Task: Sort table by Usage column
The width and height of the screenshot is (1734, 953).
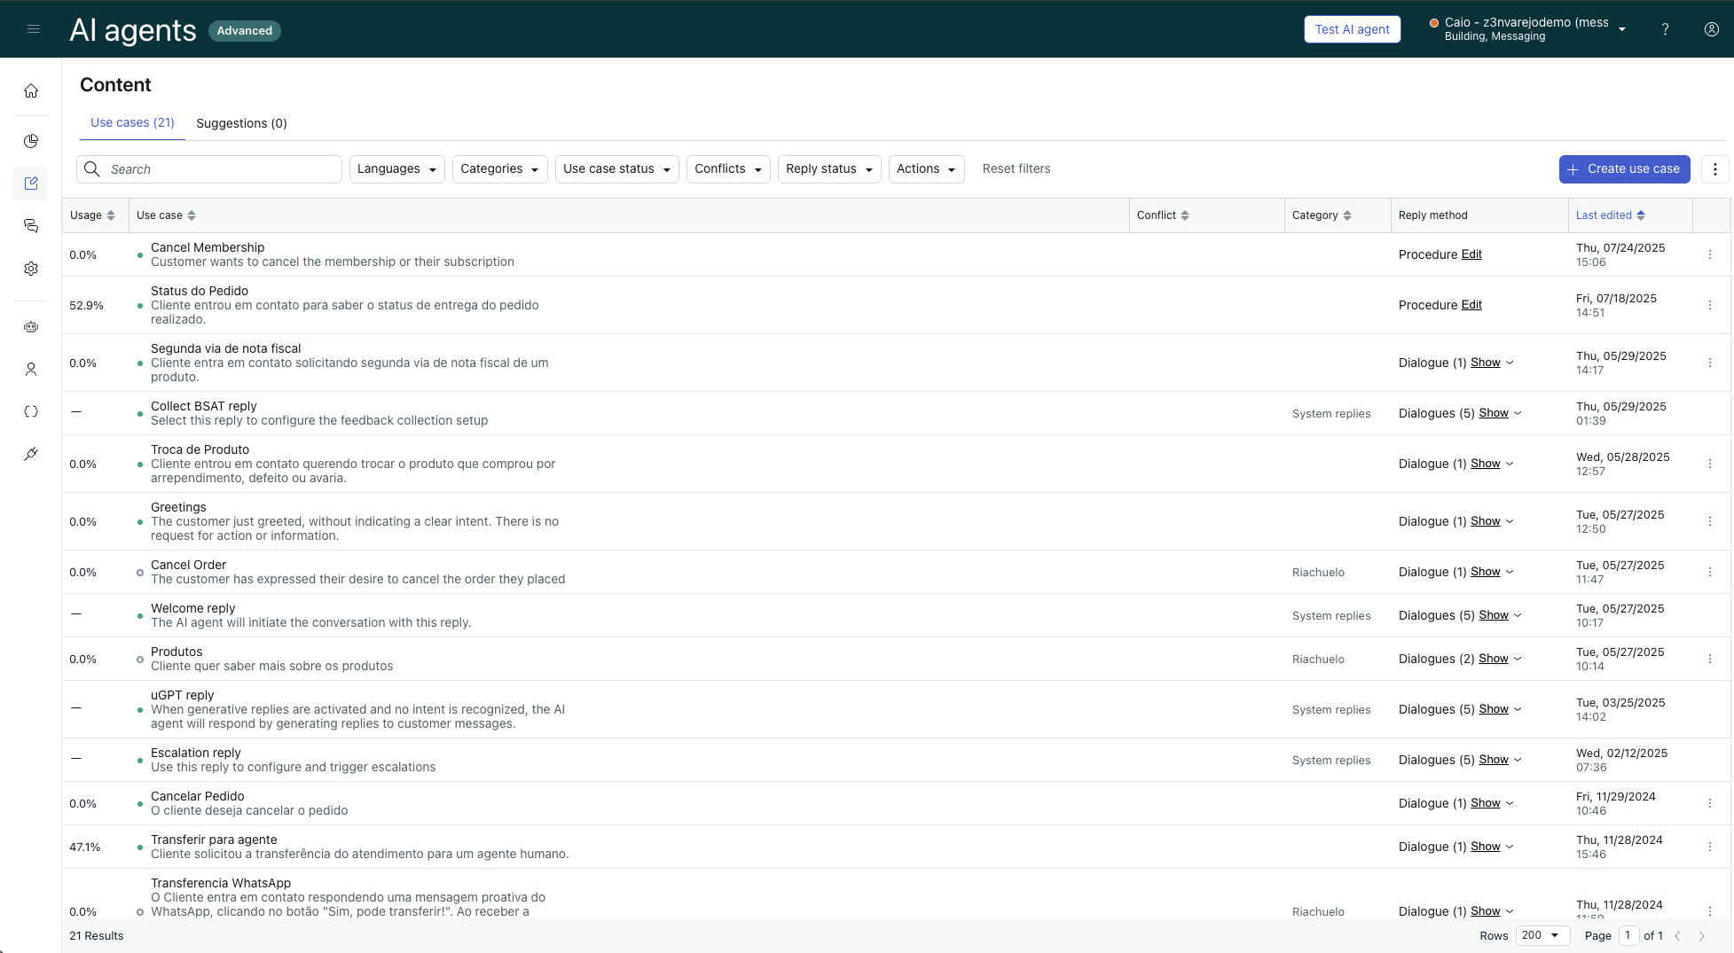Action: point(93,215)
